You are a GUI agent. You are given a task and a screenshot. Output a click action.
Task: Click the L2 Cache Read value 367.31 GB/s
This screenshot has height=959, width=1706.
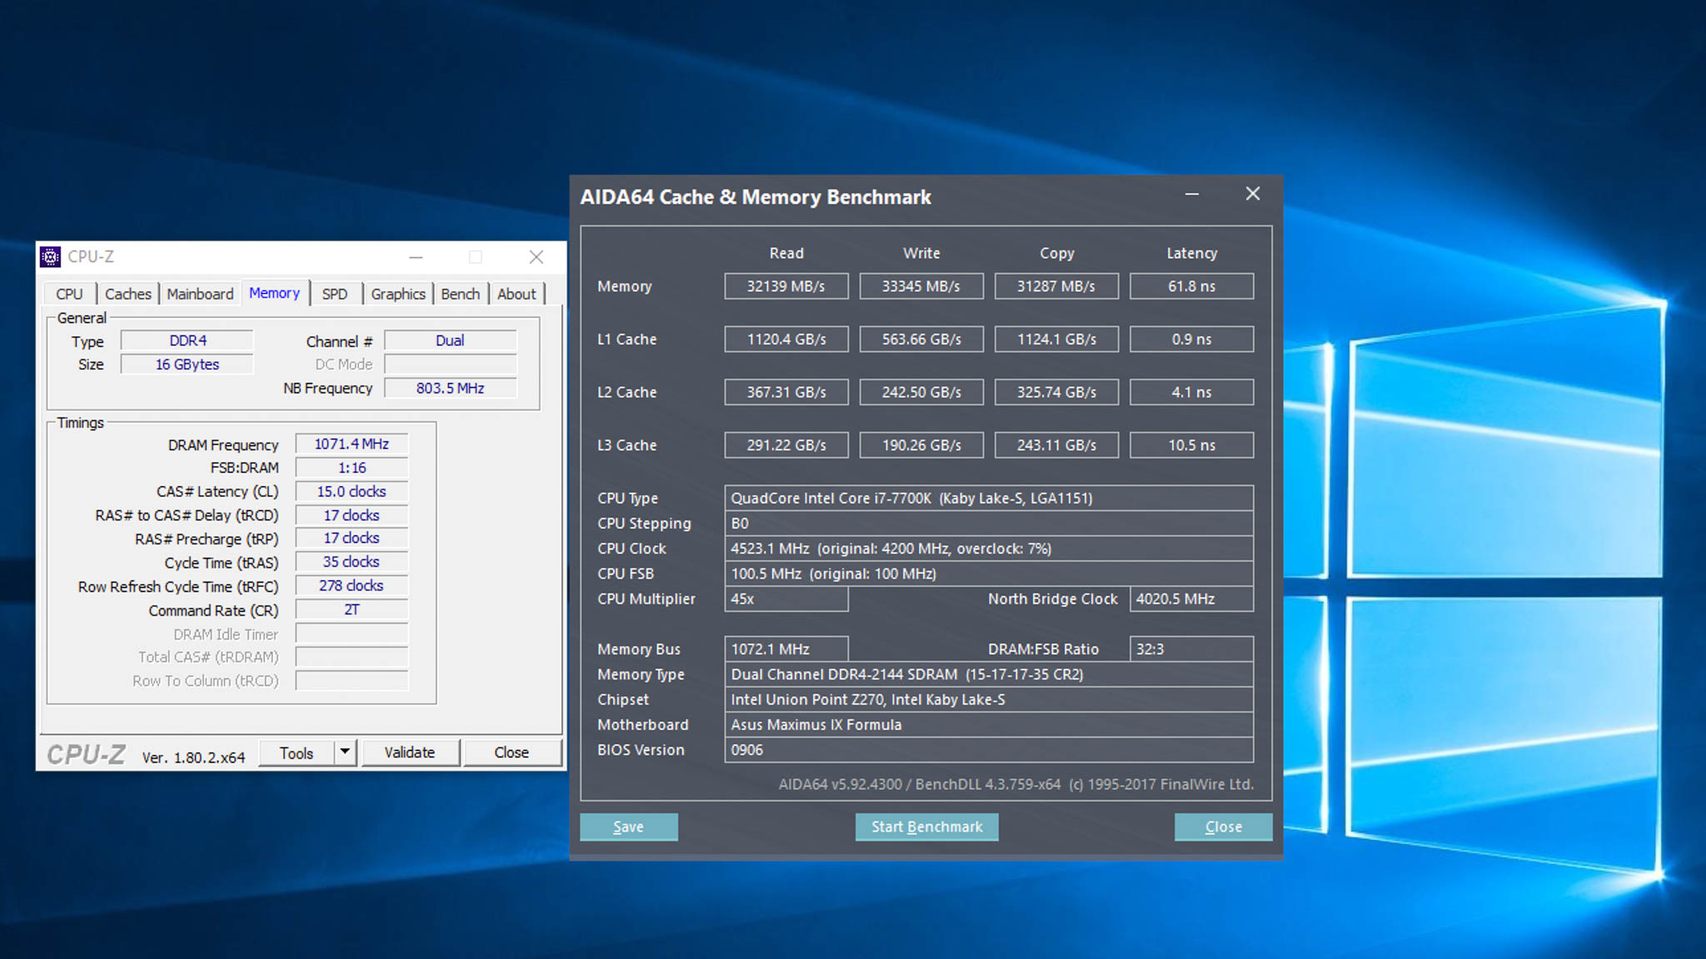point(786,392)
